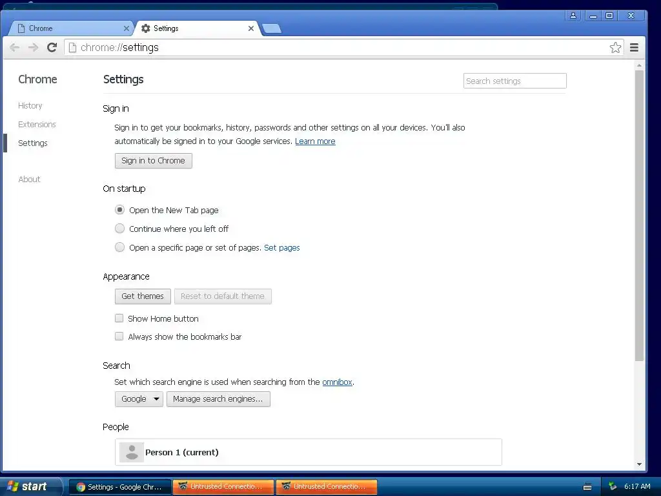The width and height of the screenshot is (661, 496).
Task: Click Reset to default theme button
Action: [x=223, y=296]
